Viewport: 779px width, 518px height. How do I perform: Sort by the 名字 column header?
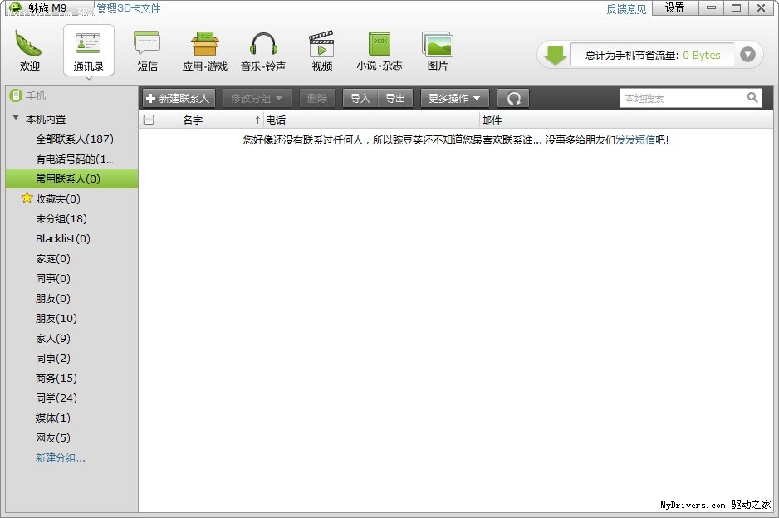pyautogui.click(x=193, y=120)
